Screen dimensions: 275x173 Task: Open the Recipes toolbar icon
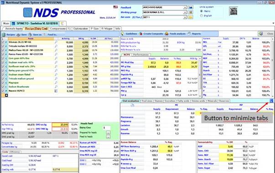(x=4, y=35)
